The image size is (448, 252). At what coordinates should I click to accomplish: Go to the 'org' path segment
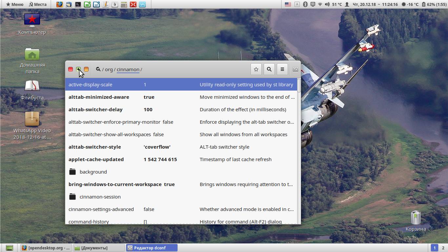click(109, 70)
